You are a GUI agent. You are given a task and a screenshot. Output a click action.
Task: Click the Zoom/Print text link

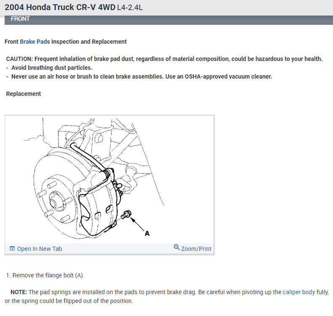[196, 249]
